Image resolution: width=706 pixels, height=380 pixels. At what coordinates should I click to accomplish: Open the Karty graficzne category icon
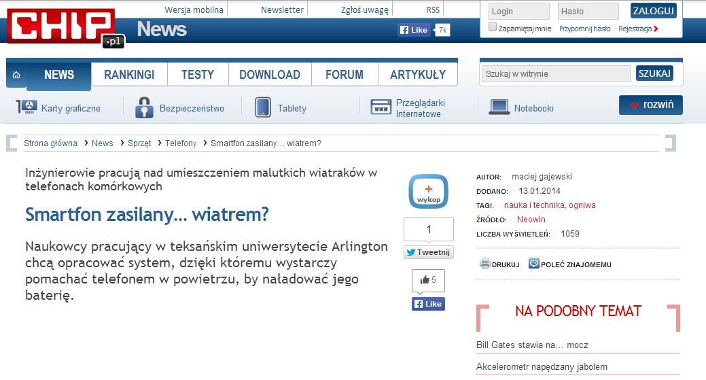[26, 107]
